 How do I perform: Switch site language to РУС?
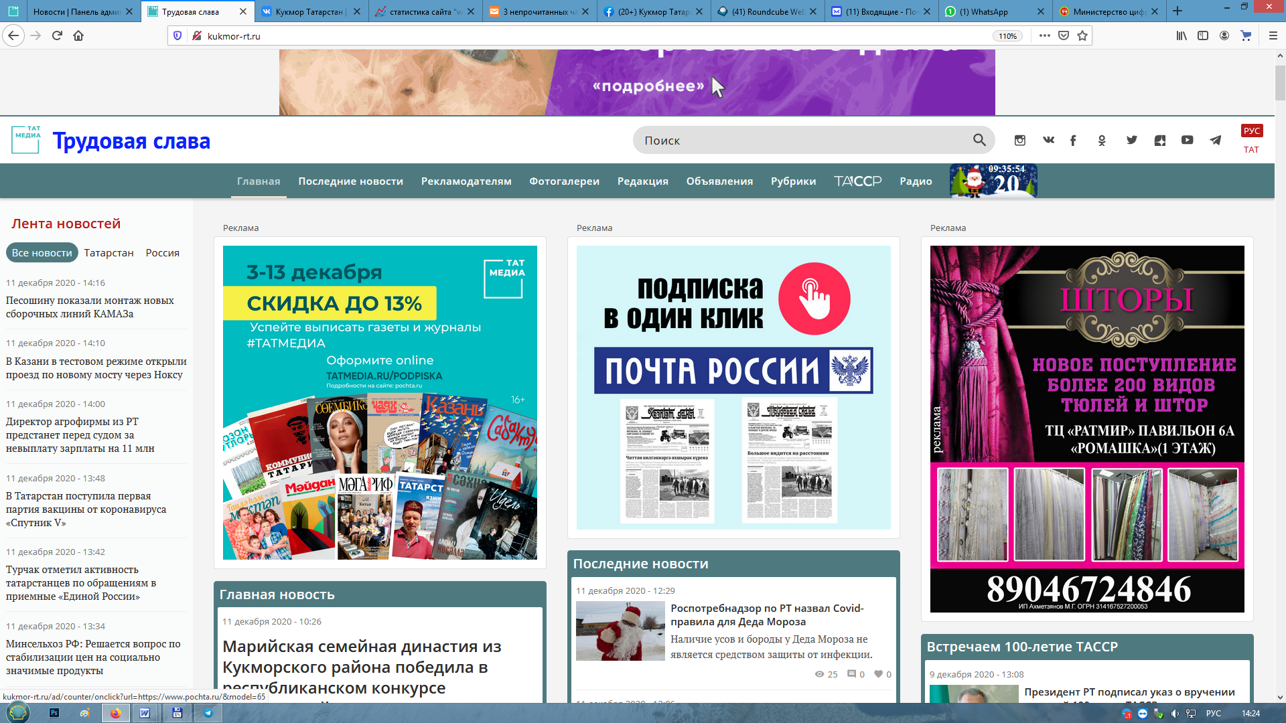pyautogui.click(x=1251, y=131)
